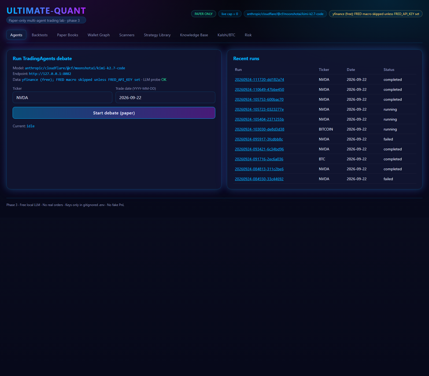
Task: Open run 20260924-084813-311c2be6
Action: tap(259, 169)
